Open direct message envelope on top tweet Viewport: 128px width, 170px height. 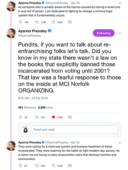pyautogui.click(x=70, y=22)
